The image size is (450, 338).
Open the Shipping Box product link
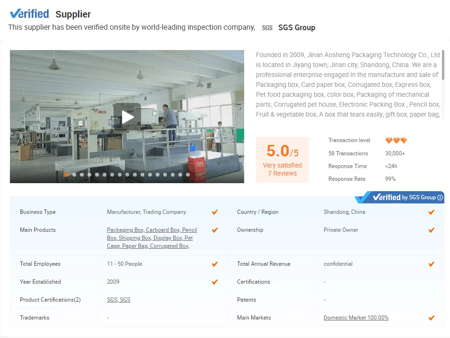[x=135, y=238]
